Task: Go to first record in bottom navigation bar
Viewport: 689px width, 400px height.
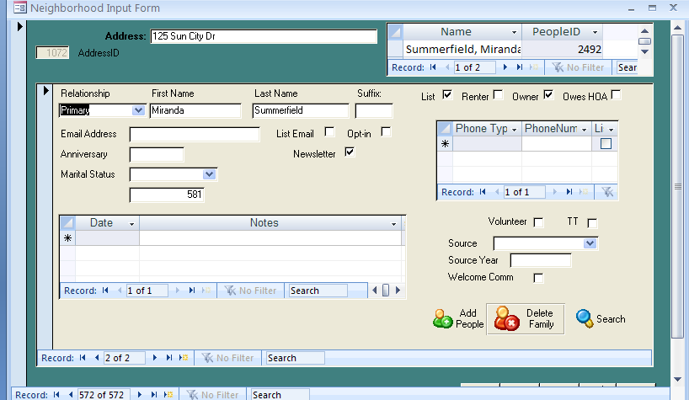Action: coord(58,394)
